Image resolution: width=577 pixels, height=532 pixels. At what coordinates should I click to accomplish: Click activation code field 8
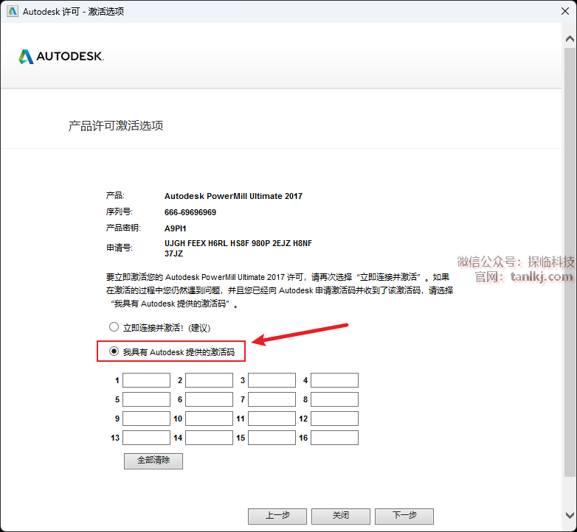point(334,399)
